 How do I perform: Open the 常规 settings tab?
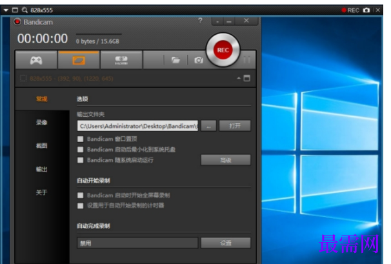pos(42,99)
